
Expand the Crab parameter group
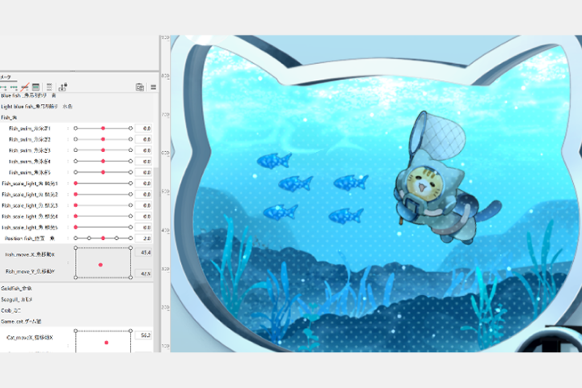[11, 310]
